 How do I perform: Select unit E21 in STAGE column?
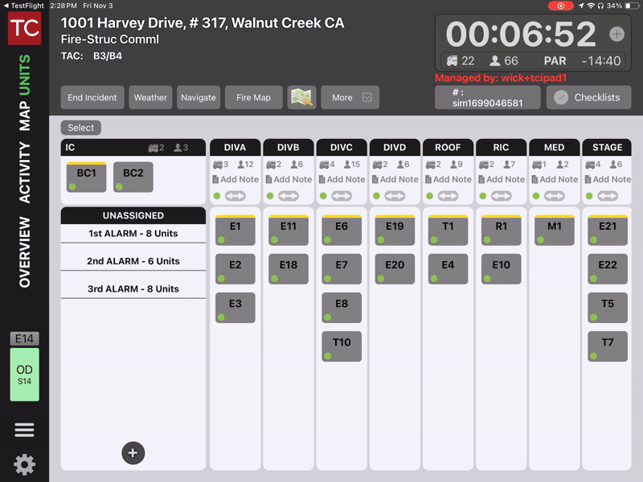(607, 230)
